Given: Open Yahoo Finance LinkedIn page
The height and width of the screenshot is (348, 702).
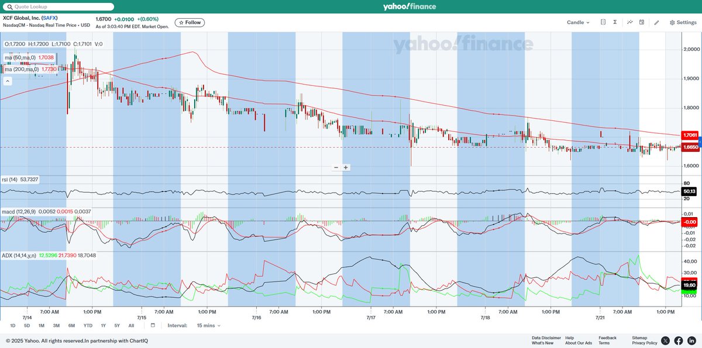Looking at the screenshot, I should 691,340.
